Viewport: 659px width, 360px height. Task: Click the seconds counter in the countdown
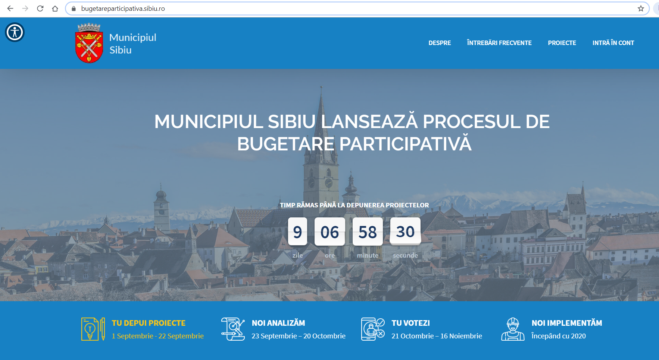click(x=405, y=231)
